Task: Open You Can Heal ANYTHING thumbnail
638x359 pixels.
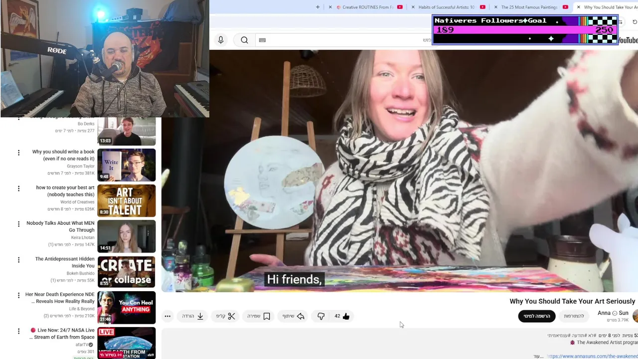Action: (127, 308)
